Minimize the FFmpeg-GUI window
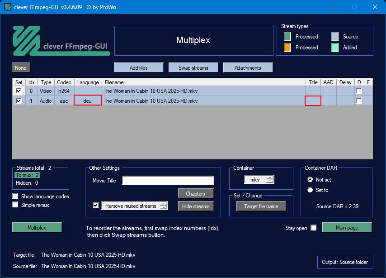Viewport: 386px width, 278px height. (334, 7)
